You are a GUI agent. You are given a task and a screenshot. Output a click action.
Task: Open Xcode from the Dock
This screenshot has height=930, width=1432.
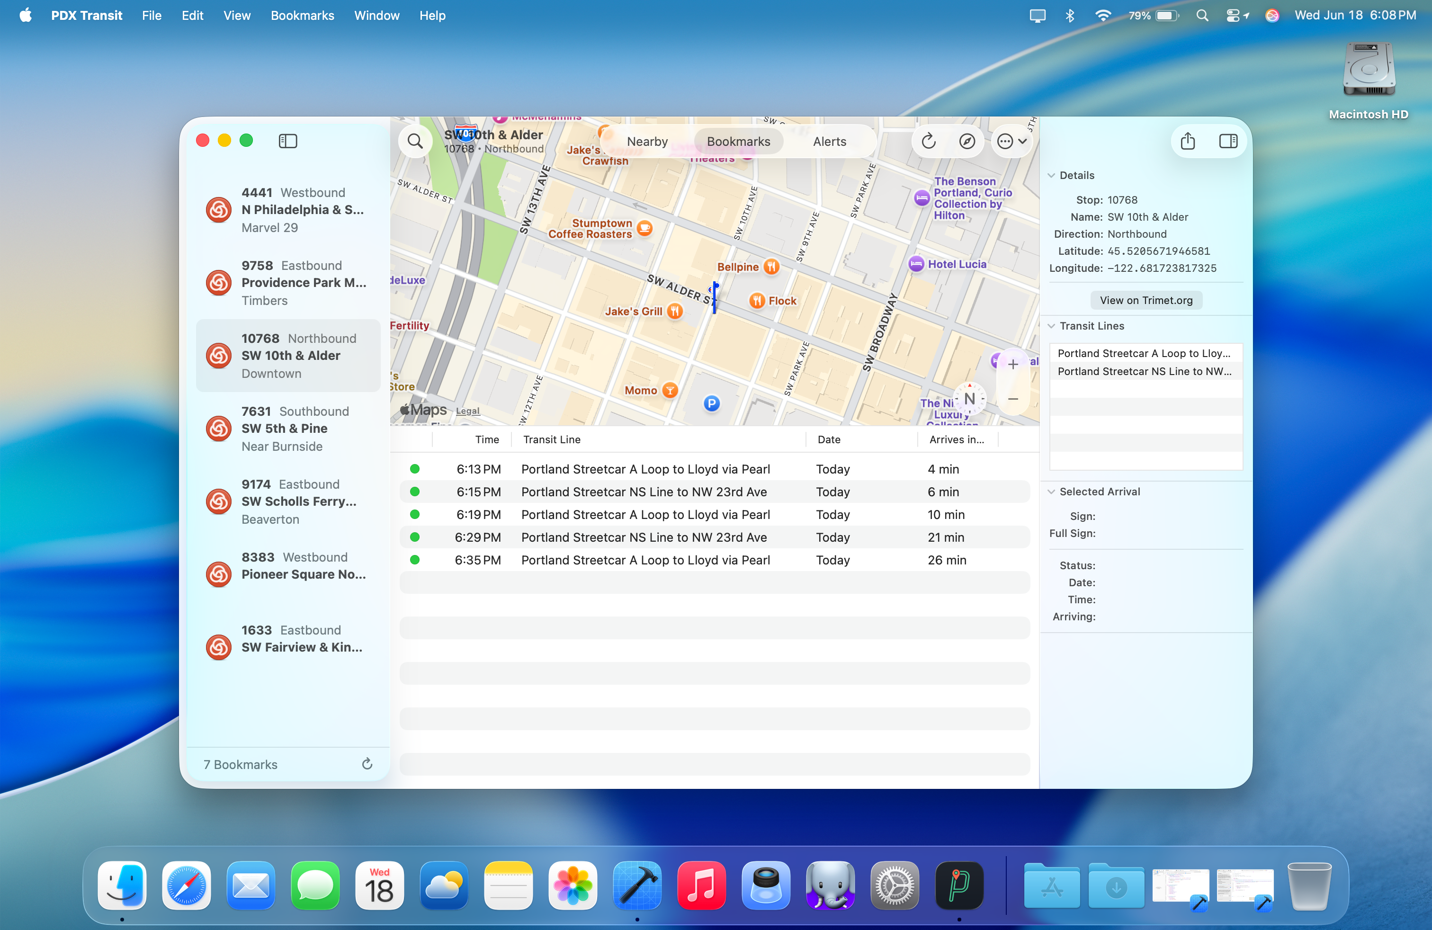click(637, 885)
